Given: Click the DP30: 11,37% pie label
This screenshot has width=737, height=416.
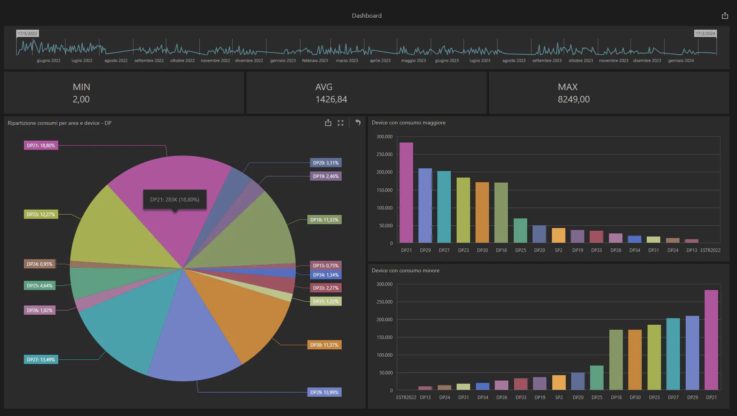Looking at the screenshot, I should pos(324,345).
